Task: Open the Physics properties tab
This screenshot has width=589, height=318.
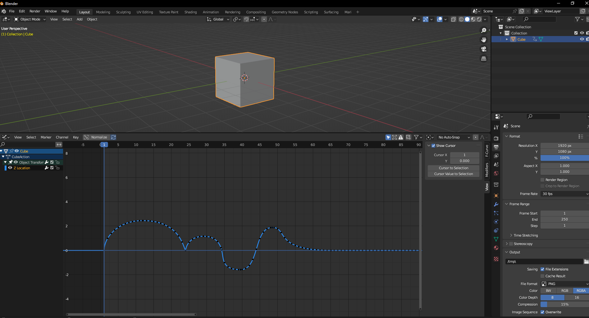Action: (x=496, y=222)
